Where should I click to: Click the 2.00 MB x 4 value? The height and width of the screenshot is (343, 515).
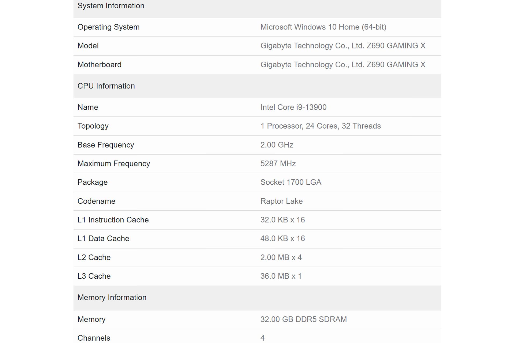tap(281, 258)
